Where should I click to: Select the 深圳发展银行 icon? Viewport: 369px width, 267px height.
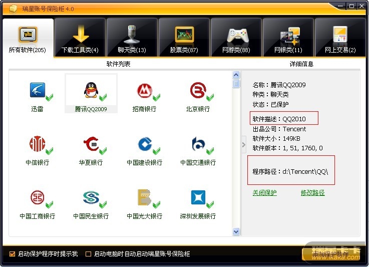click(198, 197)
